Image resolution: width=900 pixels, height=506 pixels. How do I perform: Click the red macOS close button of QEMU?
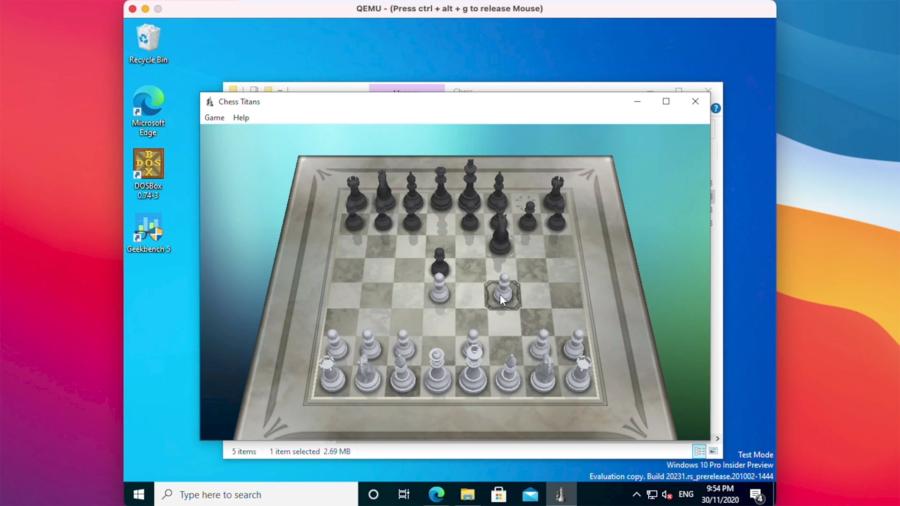click(x=133, y=8)
